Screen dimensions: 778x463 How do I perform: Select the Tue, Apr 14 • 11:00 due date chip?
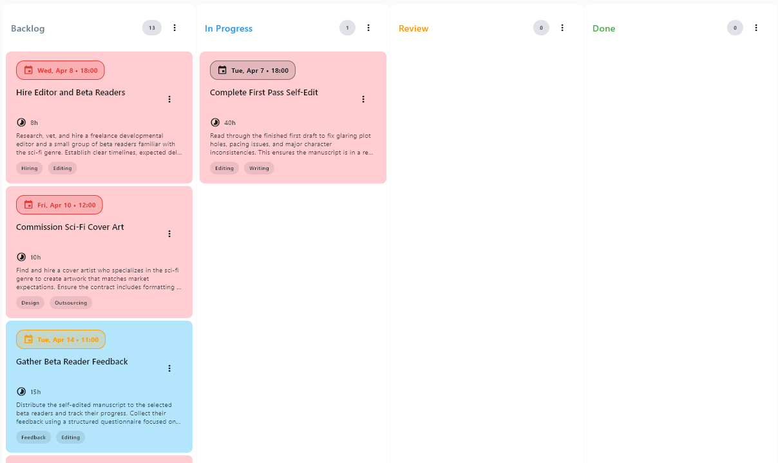61,339
